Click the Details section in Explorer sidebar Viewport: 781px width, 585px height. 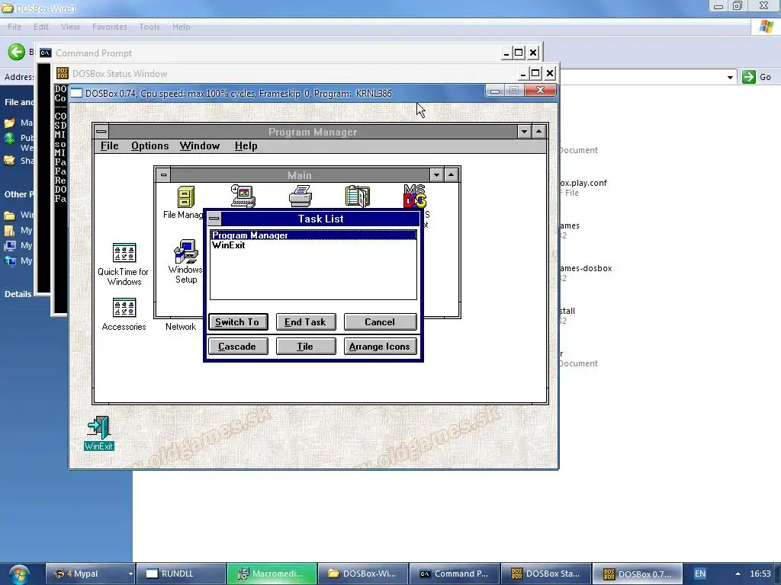click(x=18, y=294)
